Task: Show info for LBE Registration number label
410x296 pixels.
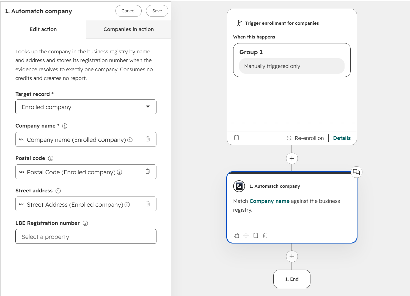Action: [x=85, y=223]
